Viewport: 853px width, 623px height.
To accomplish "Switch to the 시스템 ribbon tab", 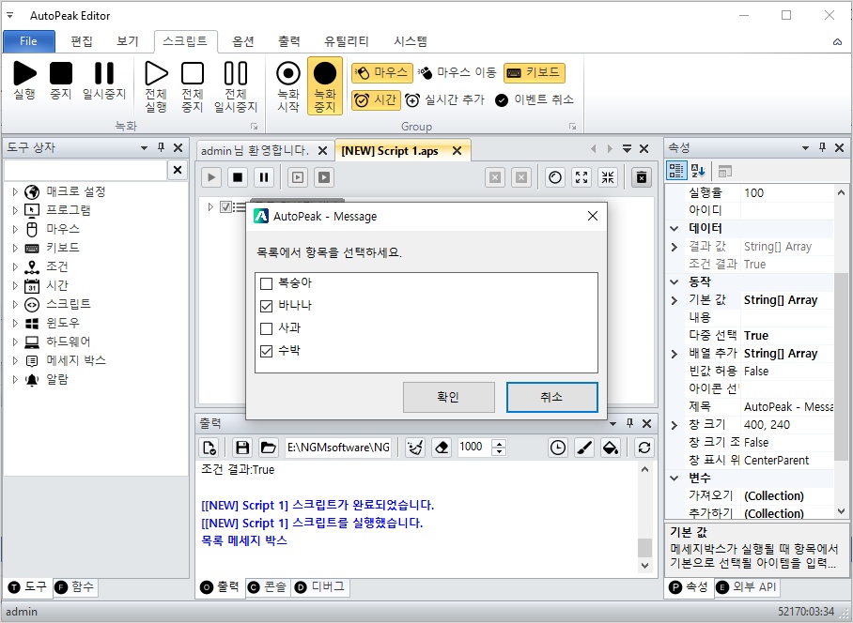I will (x=411, y=41).
